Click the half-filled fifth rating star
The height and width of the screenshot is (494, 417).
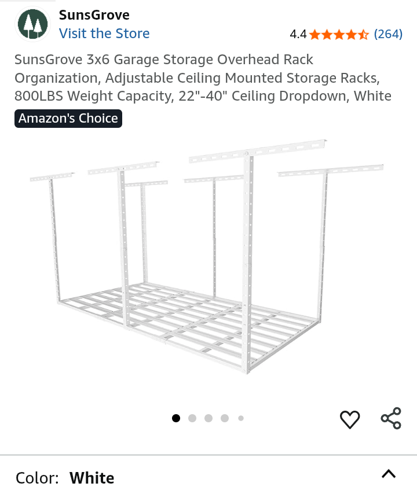[x=364, y=35]
